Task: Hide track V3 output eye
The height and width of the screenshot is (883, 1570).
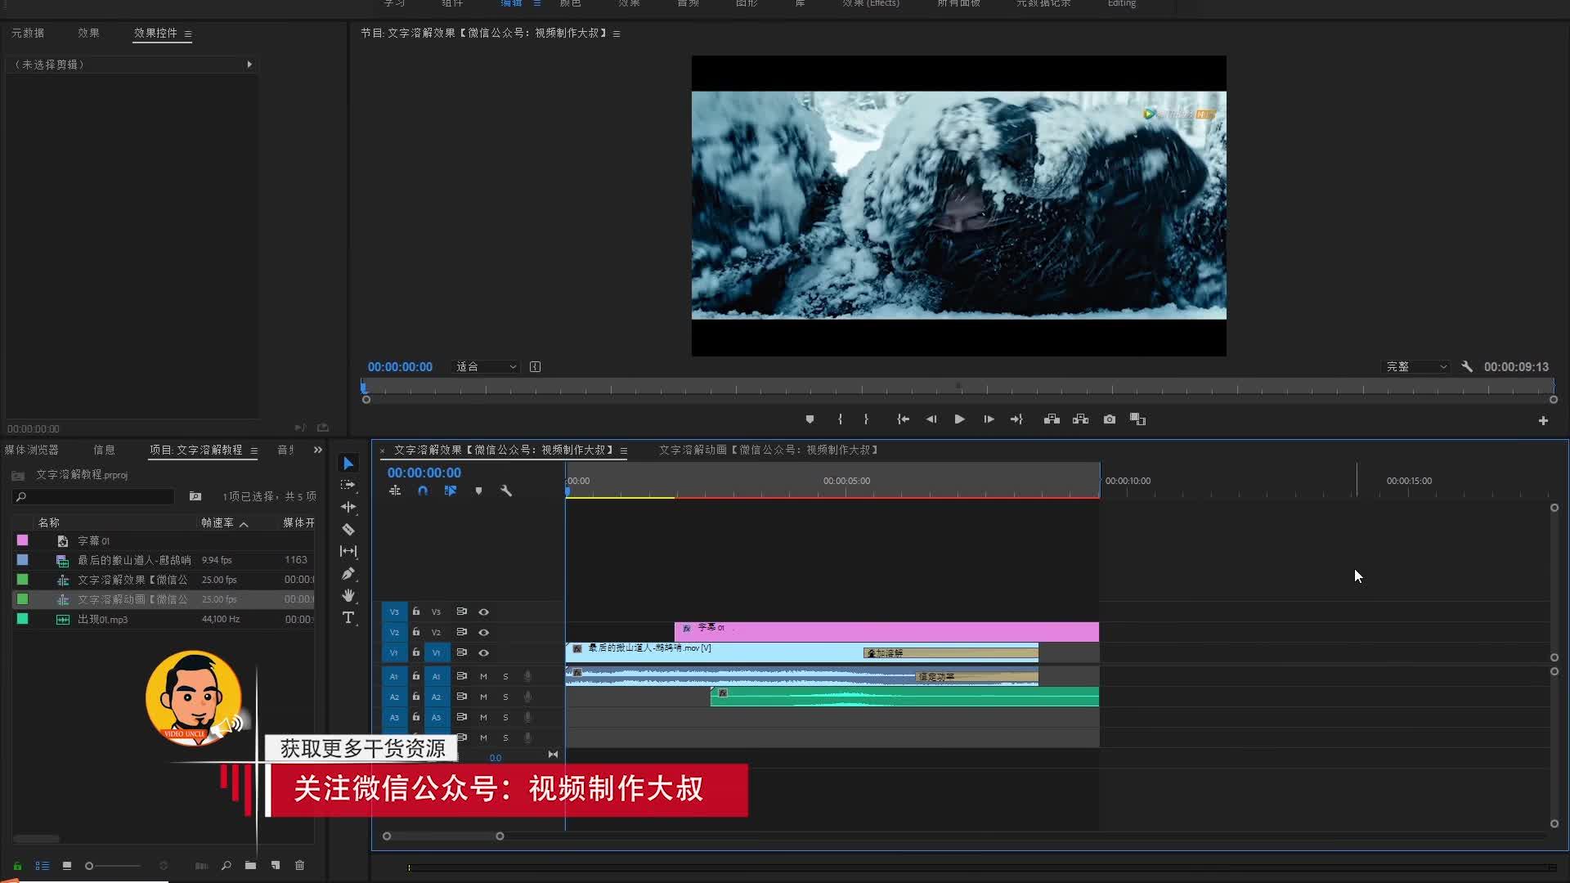Action: tap(483, 612)
